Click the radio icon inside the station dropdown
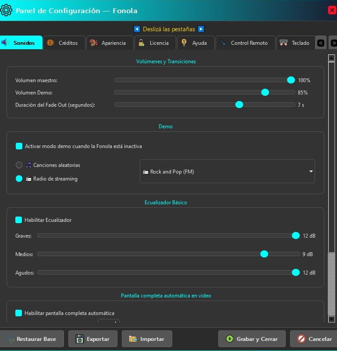The width and height of the screenshot is (337, 351). click(145, 172)
